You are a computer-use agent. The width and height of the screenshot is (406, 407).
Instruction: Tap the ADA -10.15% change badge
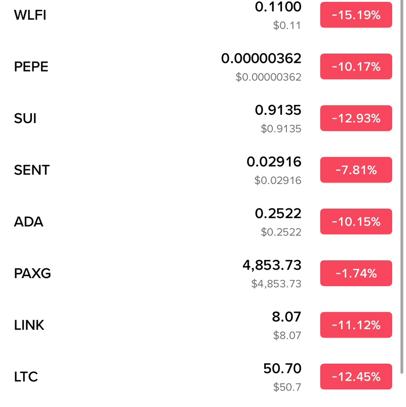click(x=356, y=222)
